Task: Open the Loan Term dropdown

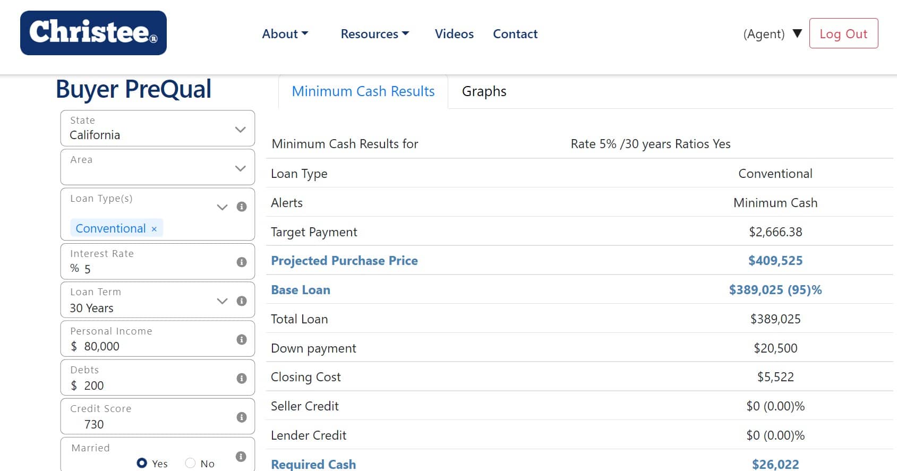Action: [222, 301]
